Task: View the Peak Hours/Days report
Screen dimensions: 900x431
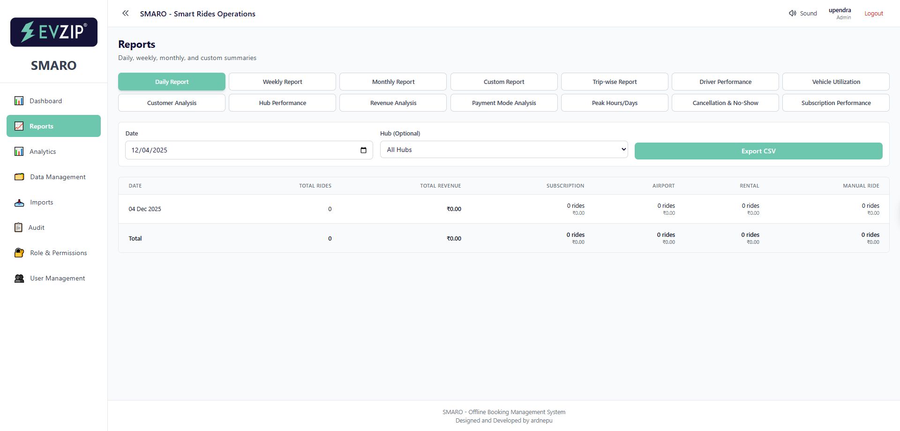Action: (x=615, y=103)
